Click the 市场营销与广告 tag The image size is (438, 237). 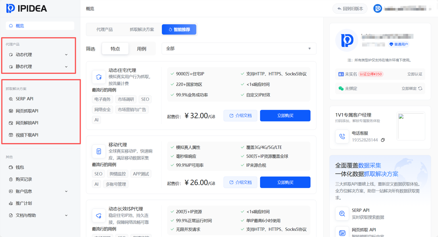pyautogui.click(x=132, y=109)
